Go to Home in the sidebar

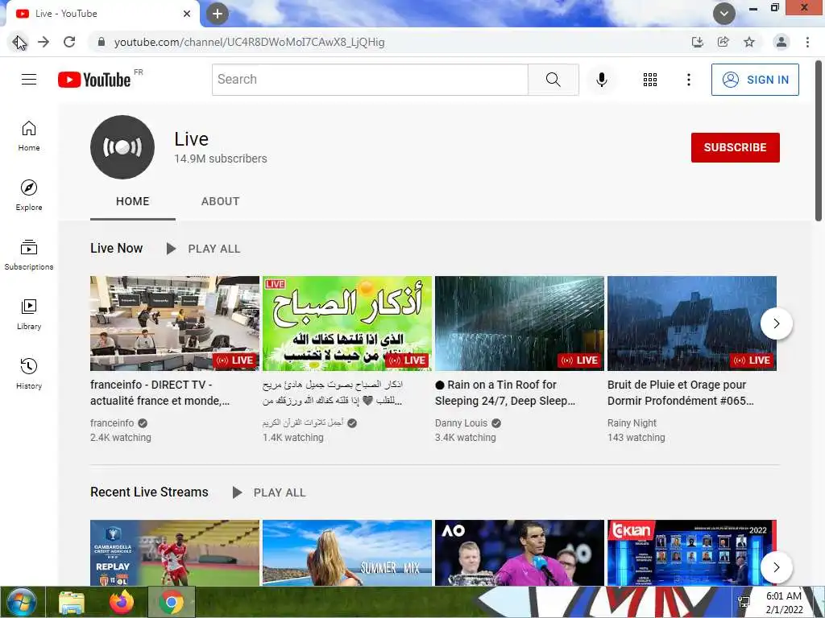(x=29, y=136)
